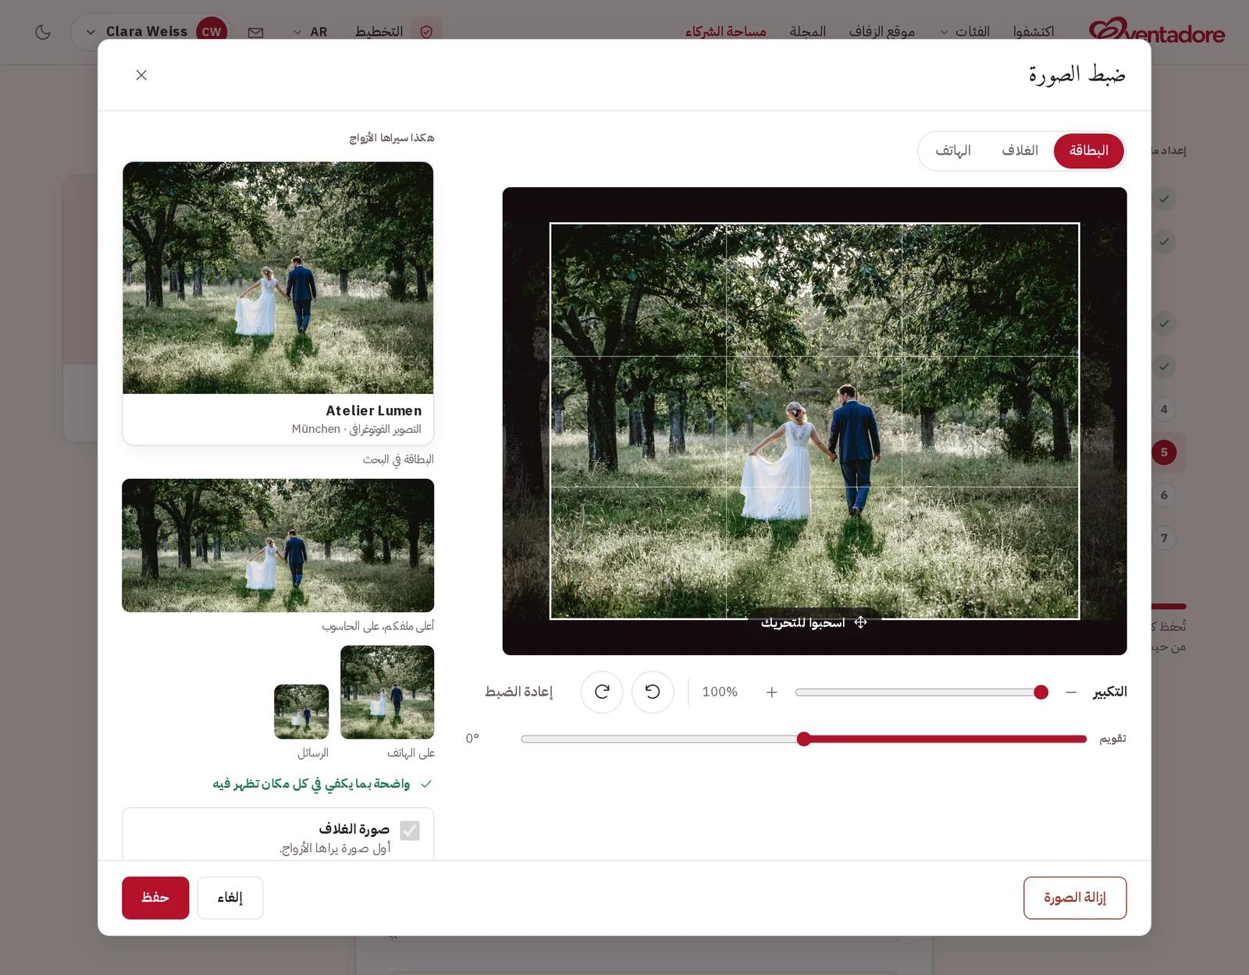The height and width of the screenshot is (975, 1249).
Task: Click the الرسائل small preview thumbnail
Action: pos(301,711)
